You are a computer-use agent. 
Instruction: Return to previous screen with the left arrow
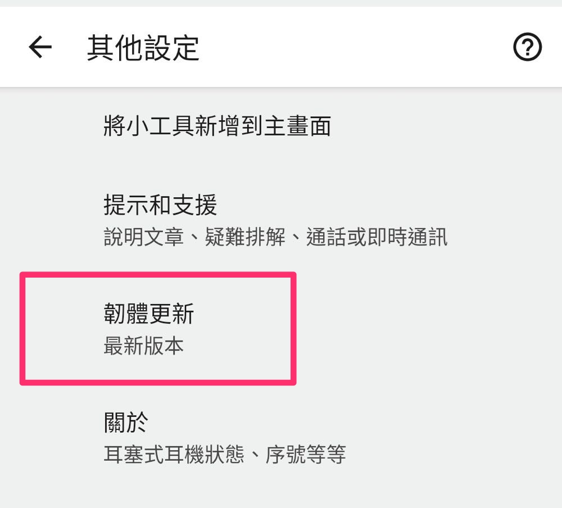coord(40,48)
